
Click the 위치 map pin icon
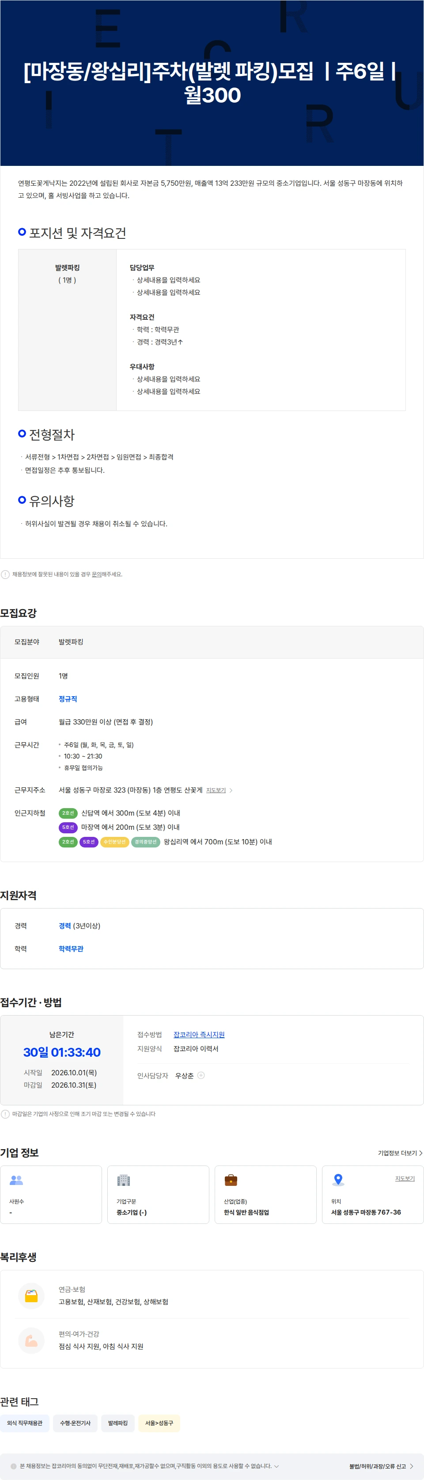[x=338, y=1180]
